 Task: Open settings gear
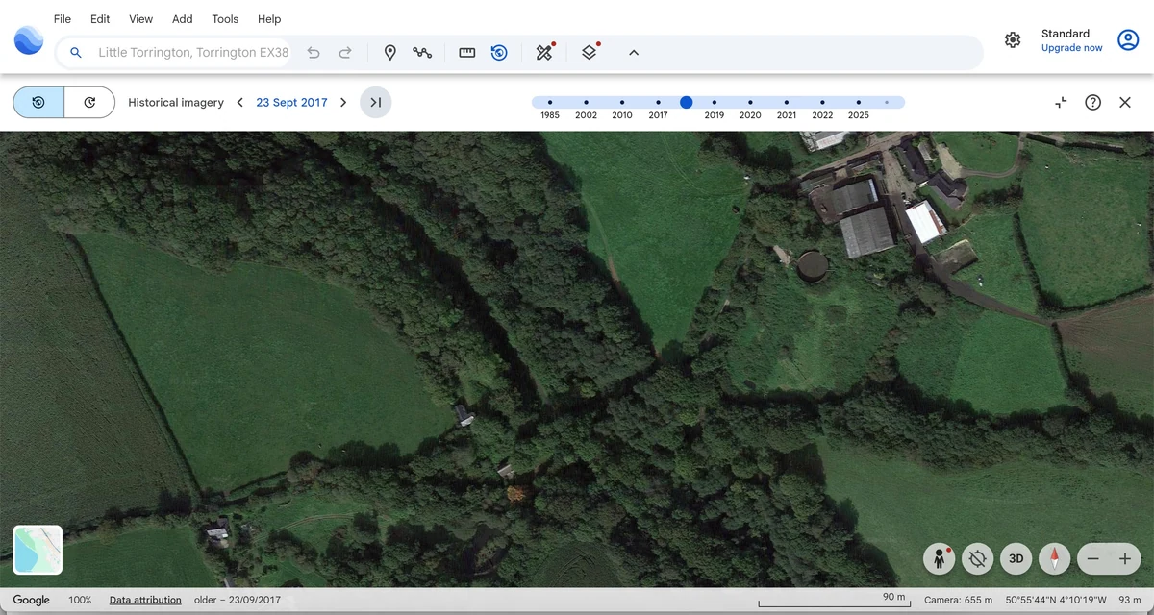[x=1013, y=40]
